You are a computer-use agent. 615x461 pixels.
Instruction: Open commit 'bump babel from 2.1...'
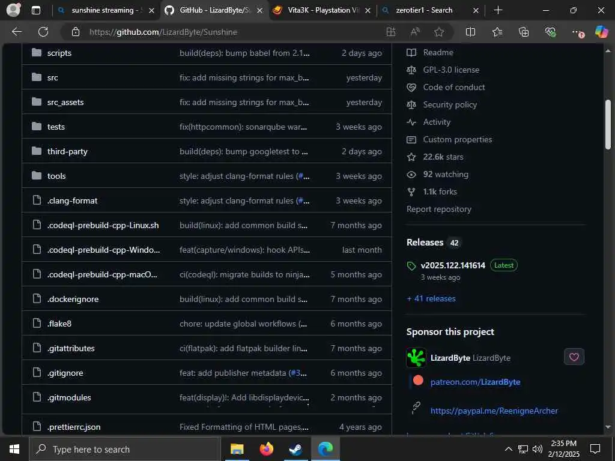coord(244,53)
